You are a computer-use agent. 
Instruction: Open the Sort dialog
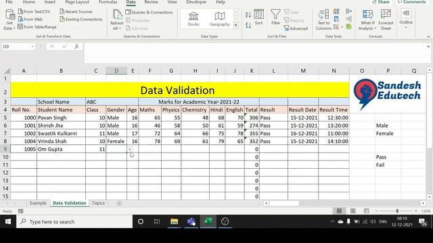coord(258,17)
